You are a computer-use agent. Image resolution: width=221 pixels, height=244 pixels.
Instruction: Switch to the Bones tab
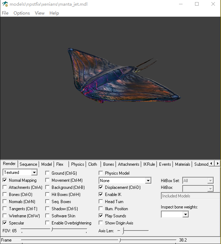coord(109,164)
